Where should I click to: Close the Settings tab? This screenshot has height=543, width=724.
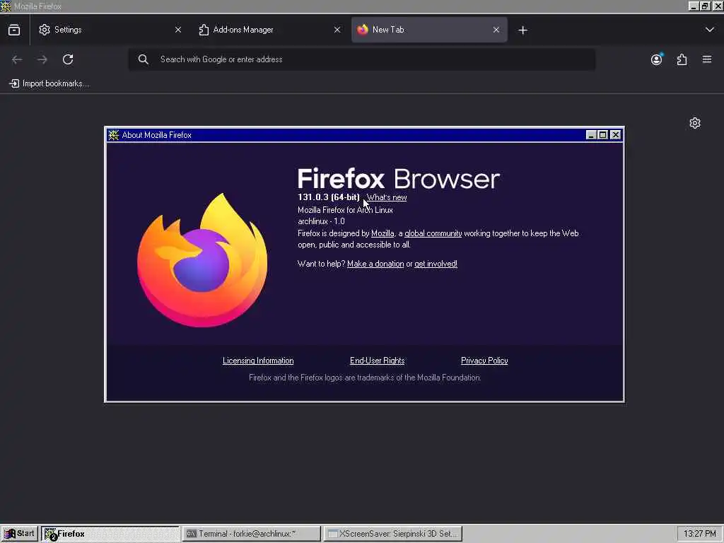pos(178,30)
